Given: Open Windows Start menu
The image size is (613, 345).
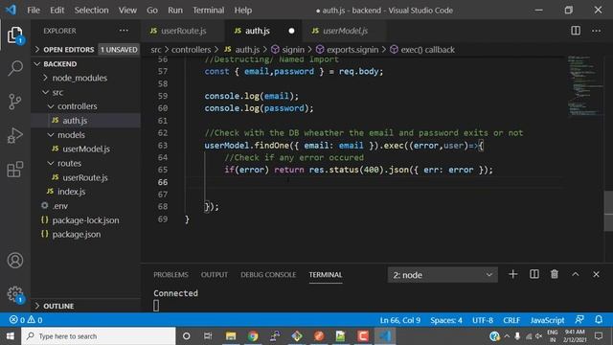Looking at the screenshot, I should 11,336.
